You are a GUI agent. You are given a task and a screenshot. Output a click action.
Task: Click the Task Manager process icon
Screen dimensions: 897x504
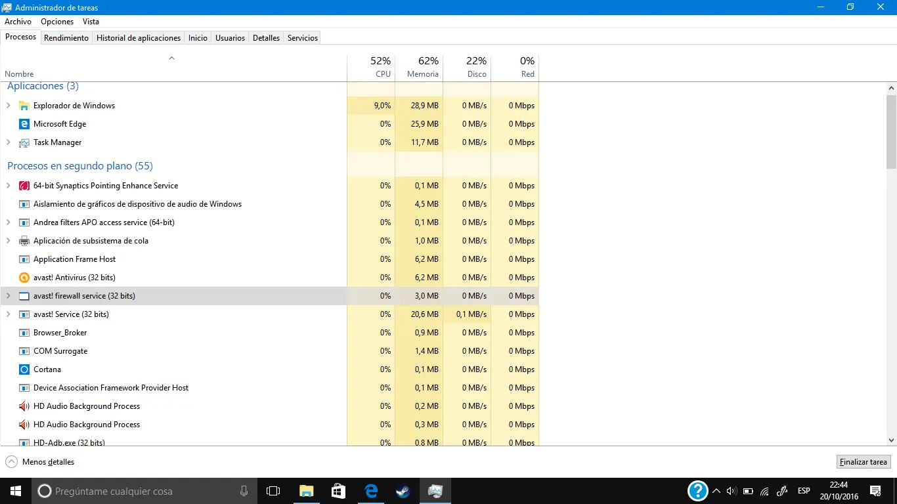click(24, 142)
